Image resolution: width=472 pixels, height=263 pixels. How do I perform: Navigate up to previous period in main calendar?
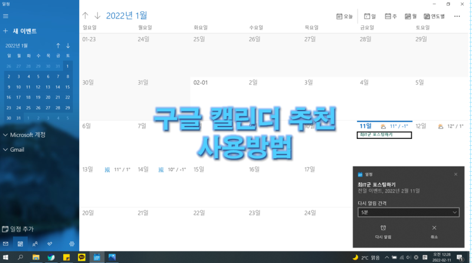pyautogui.click(x=85, y=16)
